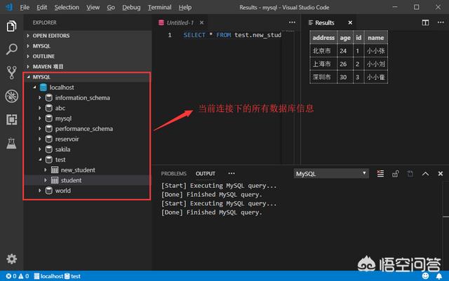Open the Test beaker icon
The width and height of the screenshot is (449, 281).
pos(11,143)
